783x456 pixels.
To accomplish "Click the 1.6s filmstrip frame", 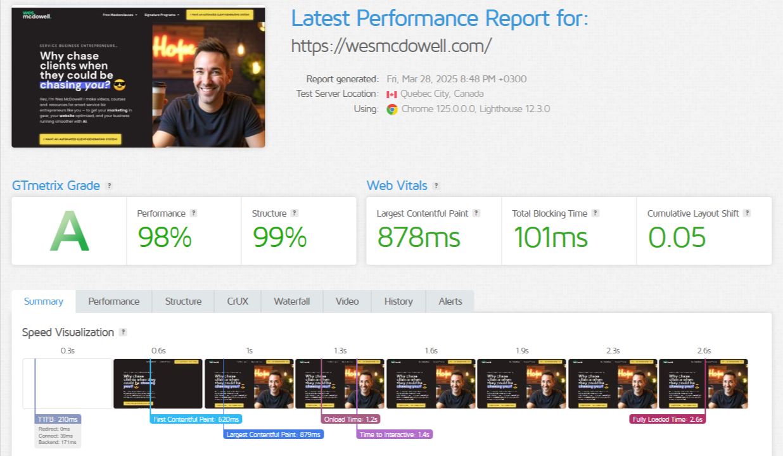I will click(431, 384).
